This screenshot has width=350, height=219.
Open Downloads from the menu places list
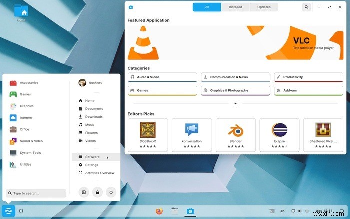pyautogui.click(x=91, y=117)
